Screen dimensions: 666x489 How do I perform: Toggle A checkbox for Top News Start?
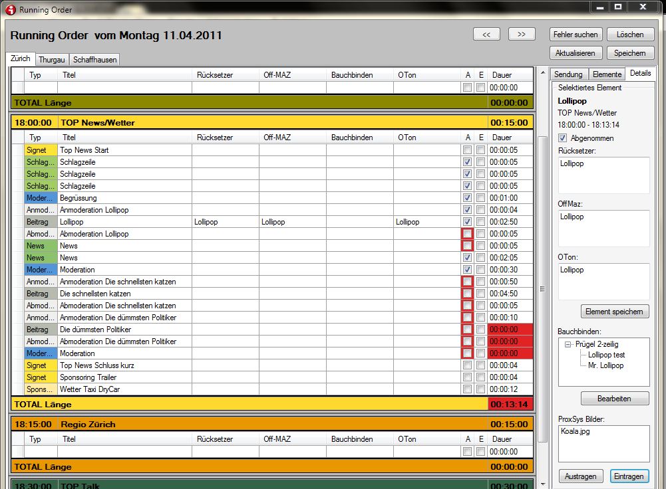click(468, 150)
